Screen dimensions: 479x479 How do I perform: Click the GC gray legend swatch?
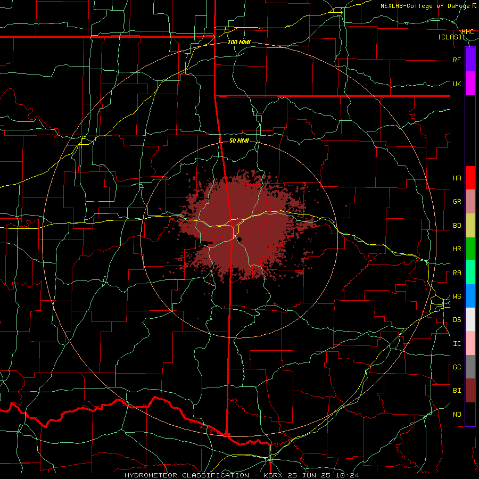470,367
